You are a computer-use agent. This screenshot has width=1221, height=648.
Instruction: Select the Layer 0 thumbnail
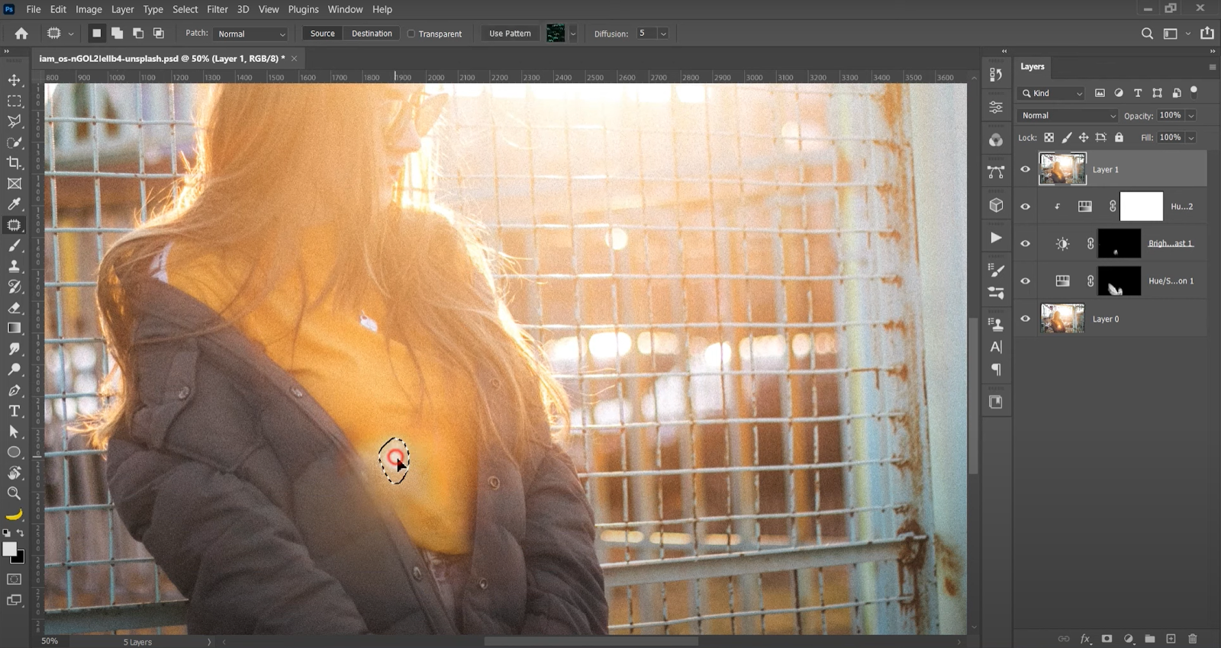(x=1062, y=319)
